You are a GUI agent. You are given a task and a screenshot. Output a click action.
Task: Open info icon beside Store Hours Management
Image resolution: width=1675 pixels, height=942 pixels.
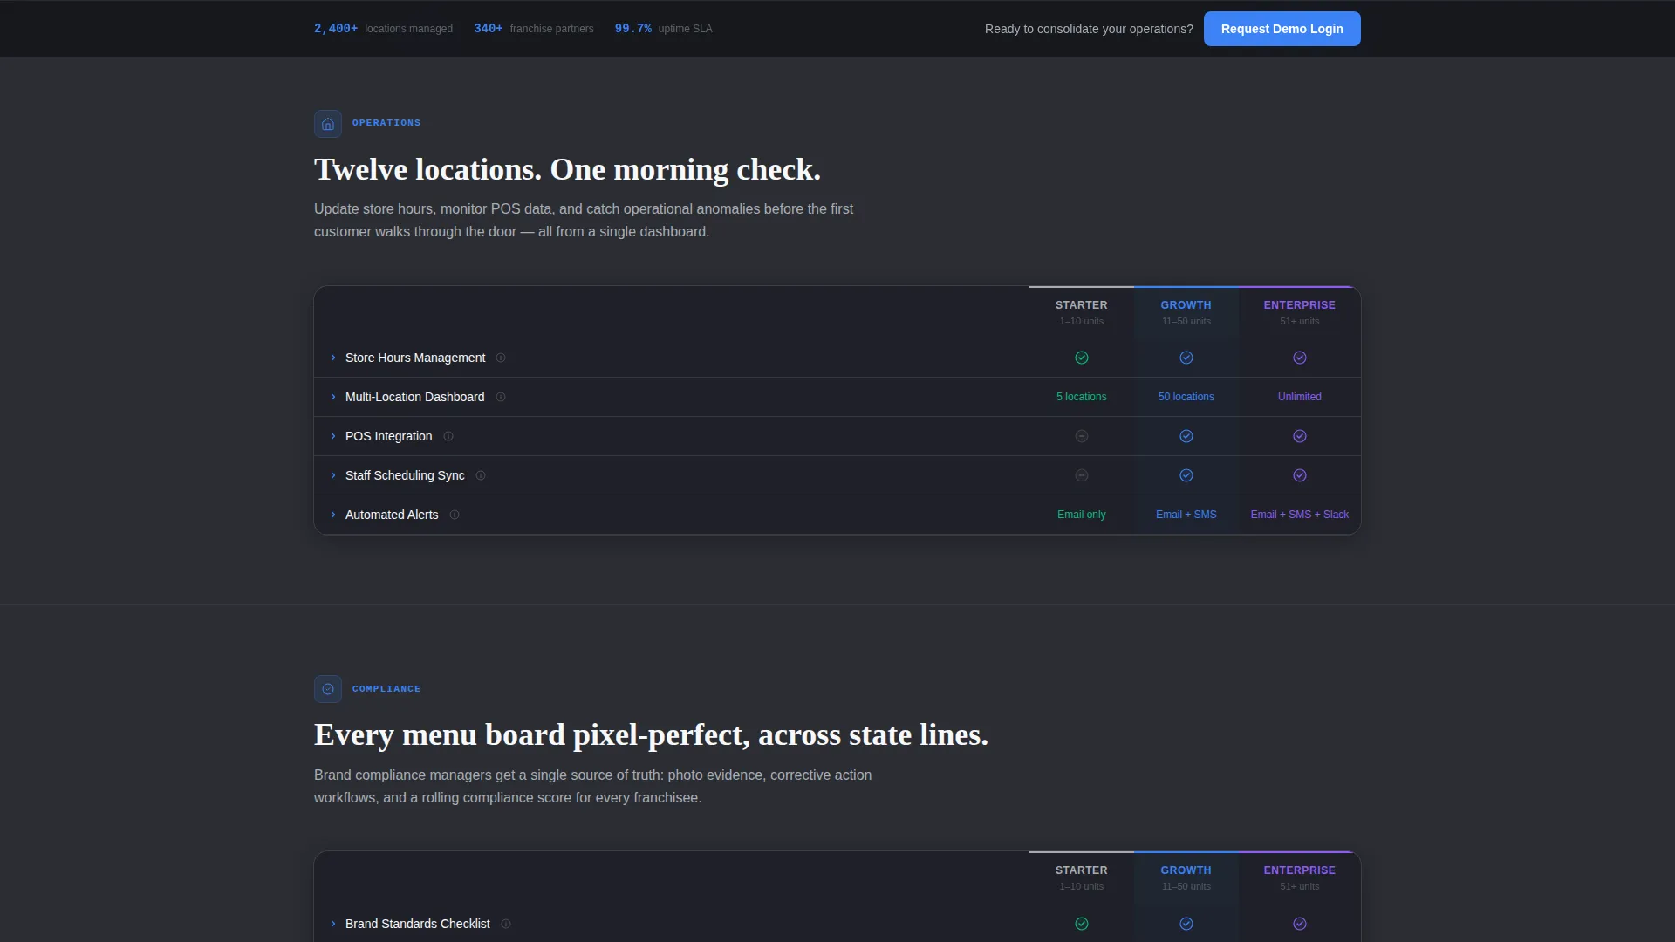coord(501,358)
